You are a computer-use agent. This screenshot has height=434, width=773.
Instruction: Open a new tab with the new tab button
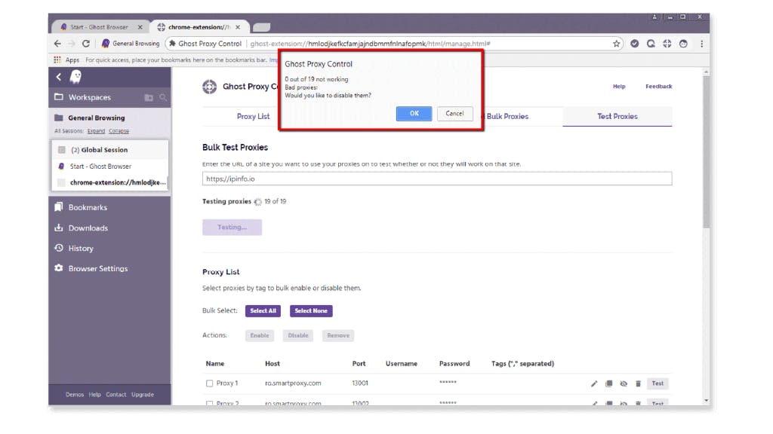pyautogui.click(x=261, y=28)
